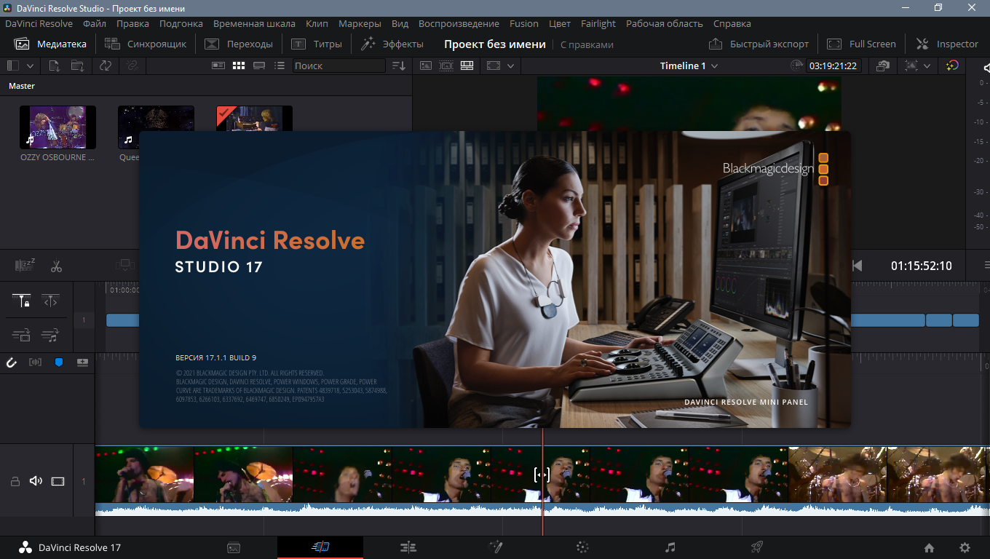The image size is (990, 559).
Task: Click the skip-to-start playback button
Action: coord(857,266)
